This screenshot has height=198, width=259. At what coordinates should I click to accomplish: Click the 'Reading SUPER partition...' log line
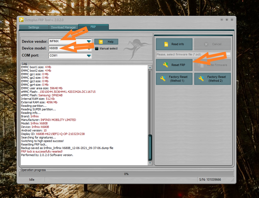click(x=39, y=109)
